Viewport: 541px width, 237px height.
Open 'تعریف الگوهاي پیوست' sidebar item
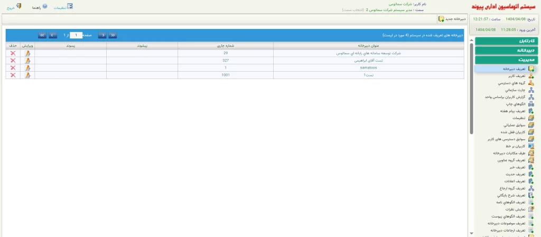513,216
